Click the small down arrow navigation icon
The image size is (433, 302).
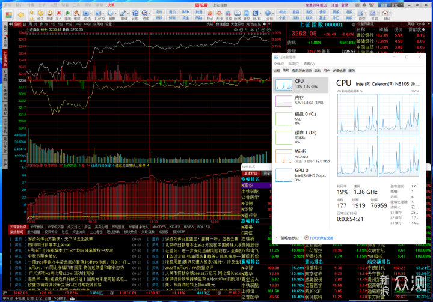[32, 18]
